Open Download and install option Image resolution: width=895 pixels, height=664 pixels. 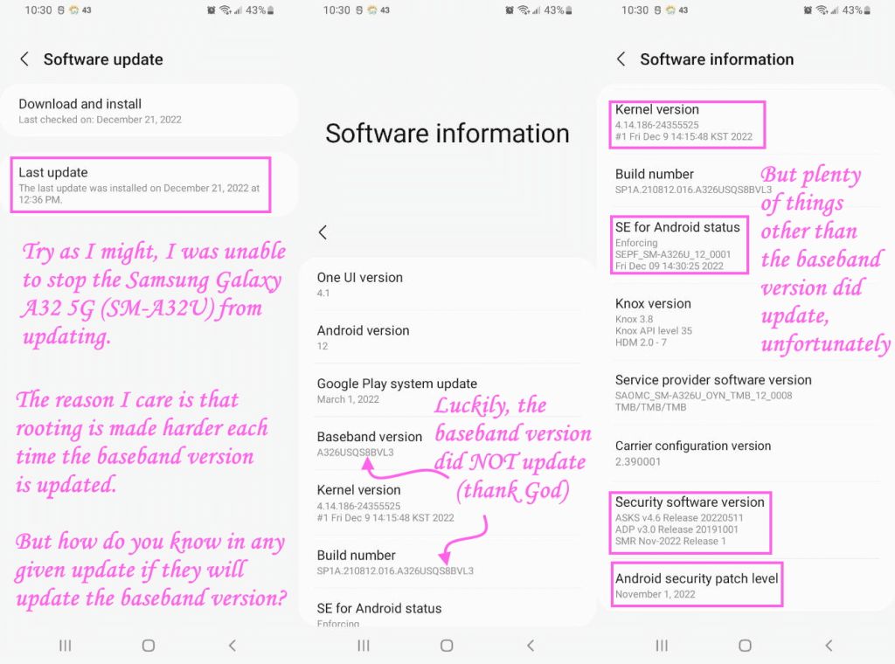pyautogui.click(x=149, y=111)
